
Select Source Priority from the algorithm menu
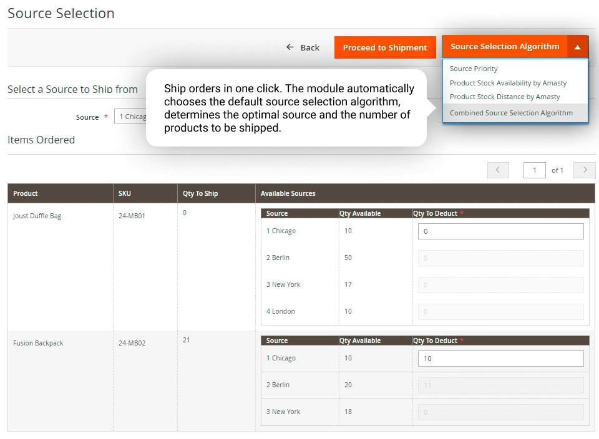[x=474, y=69]
